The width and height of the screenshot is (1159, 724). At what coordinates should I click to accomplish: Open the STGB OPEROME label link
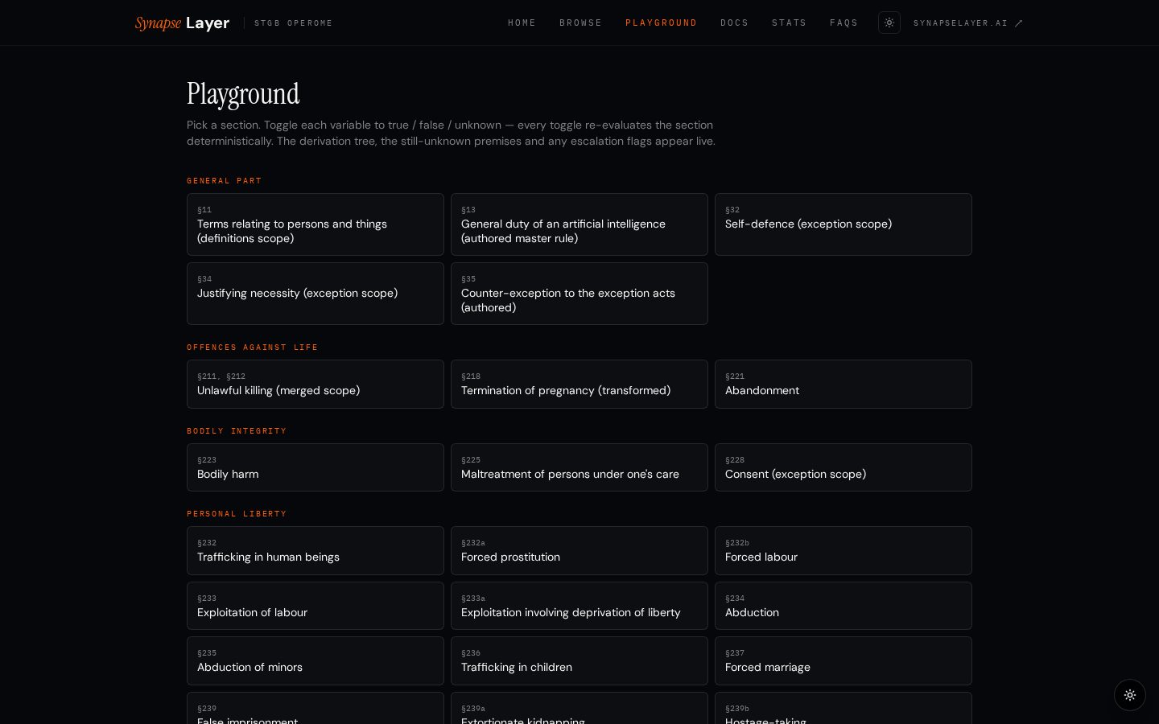(294, 23)
